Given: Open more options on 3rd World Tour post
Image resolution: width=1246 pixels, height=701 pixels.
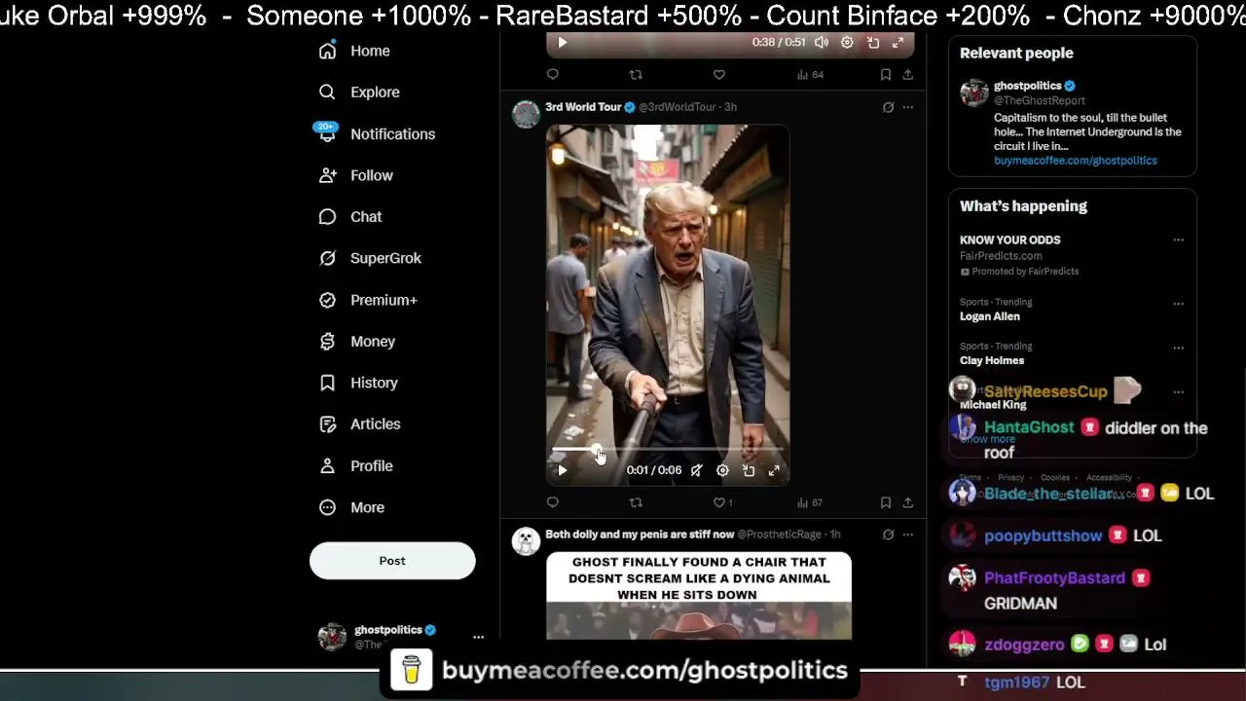Looking at the screenshot, I should click(x=907, y=107).
